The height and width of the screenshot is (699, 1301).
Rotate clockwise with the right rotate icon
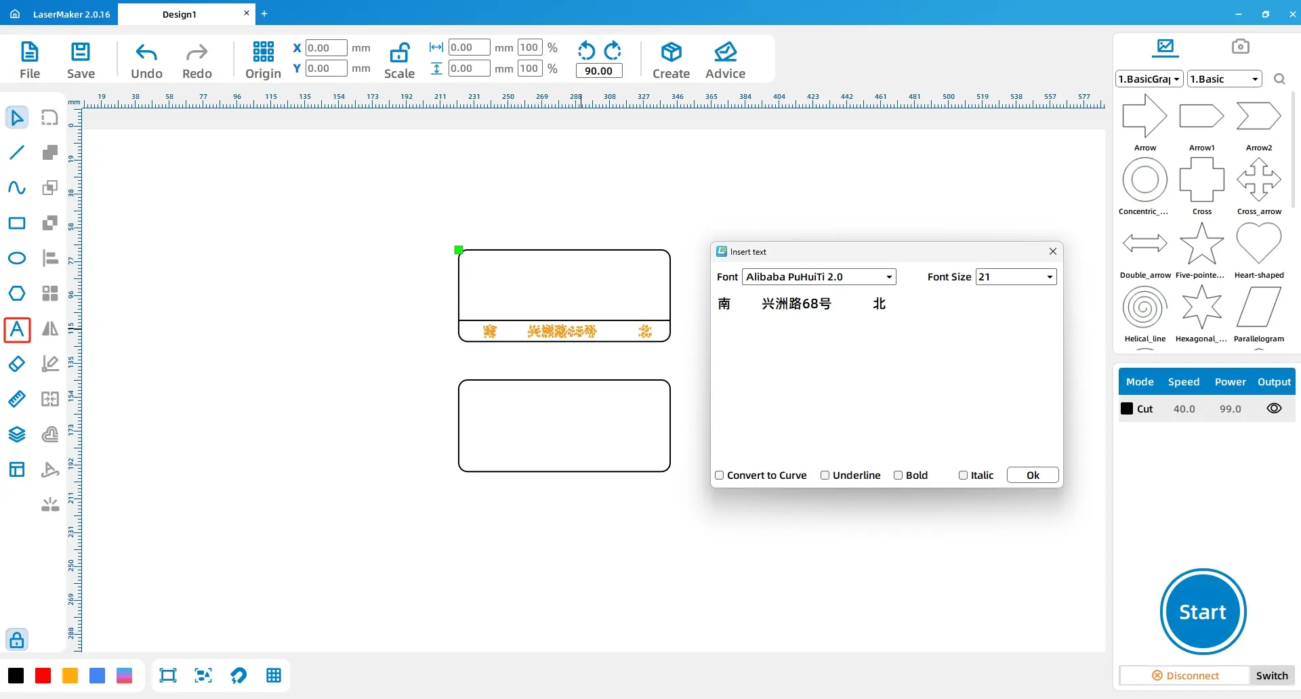[x=613, y=50]
